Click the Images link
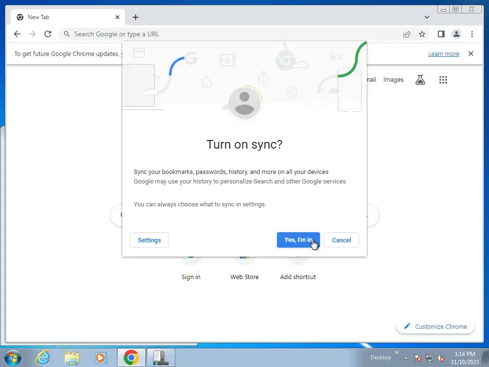The width and height of the screenshot is (489, 367). tap(393, 80)
